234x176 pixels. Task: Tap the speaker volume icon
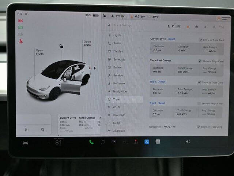pos(188,142)
